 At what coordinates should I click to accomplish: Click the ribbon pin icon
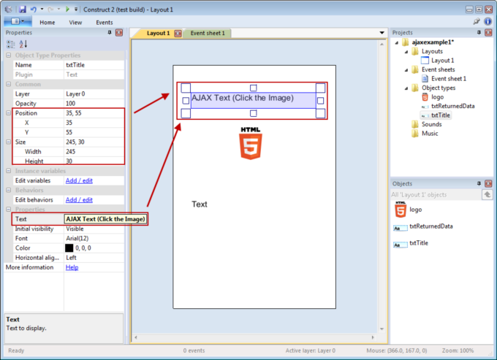coord(476,21)
